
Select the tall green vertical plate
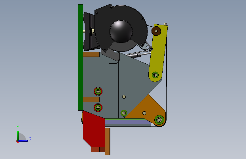[x=81, y=57]
